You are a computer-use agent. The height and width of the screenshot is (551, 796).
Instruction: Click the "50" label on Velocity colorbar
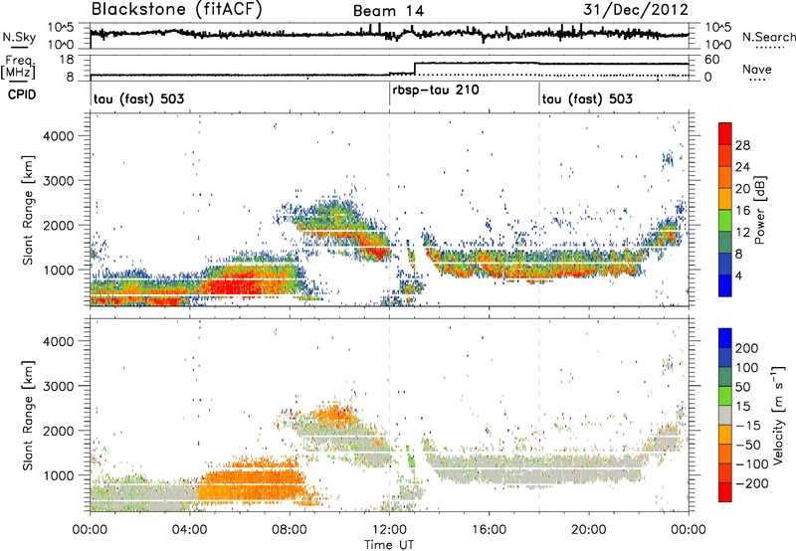coord(742,387)
